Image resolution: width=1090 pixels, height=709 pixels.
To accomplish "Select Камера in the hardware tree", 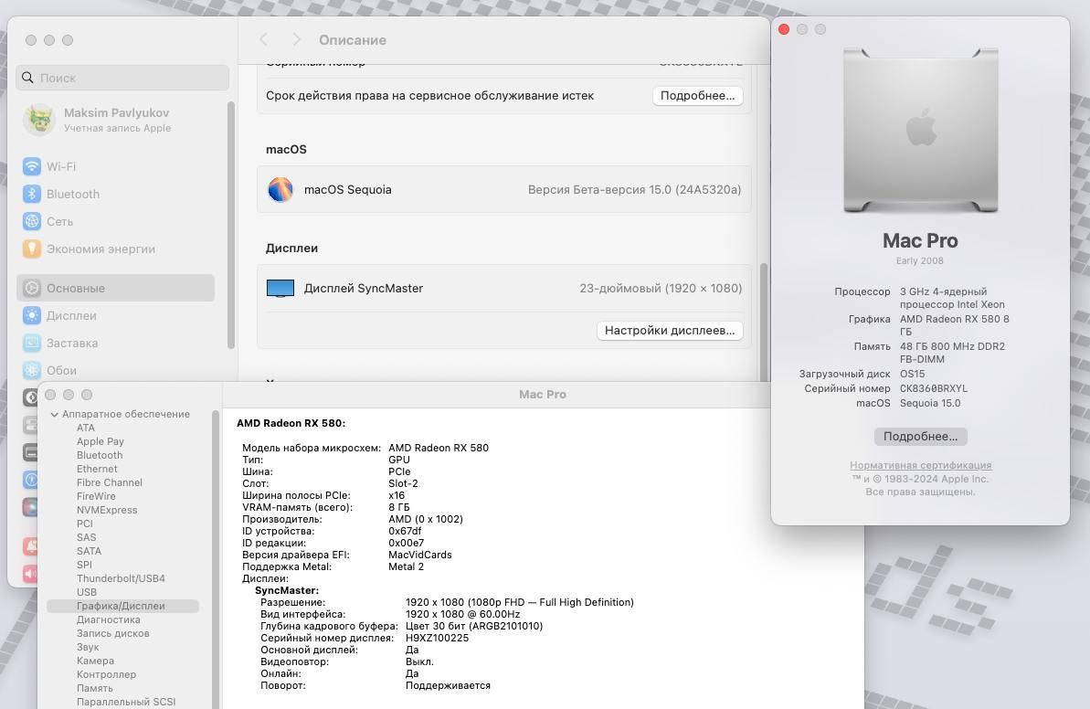I will click(95, 661).
